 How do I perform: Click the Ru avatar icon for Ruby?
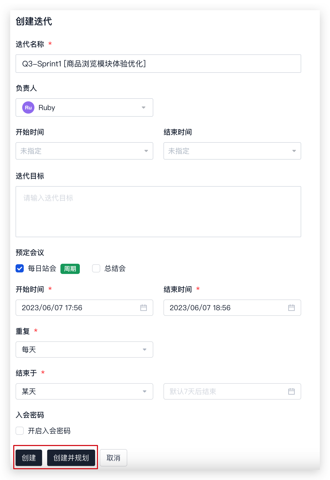coord(28,107)
